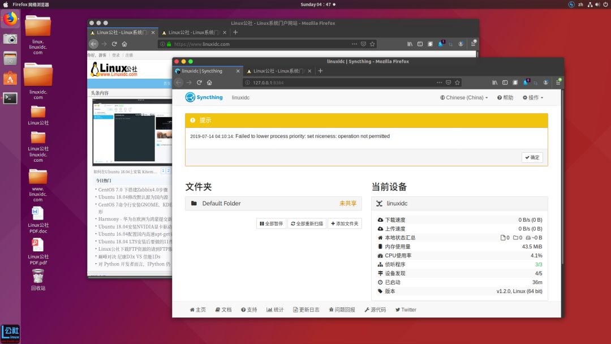Open Ubuntu Software dock icon
The image size is (611, 344).
[x=10, y=78]
